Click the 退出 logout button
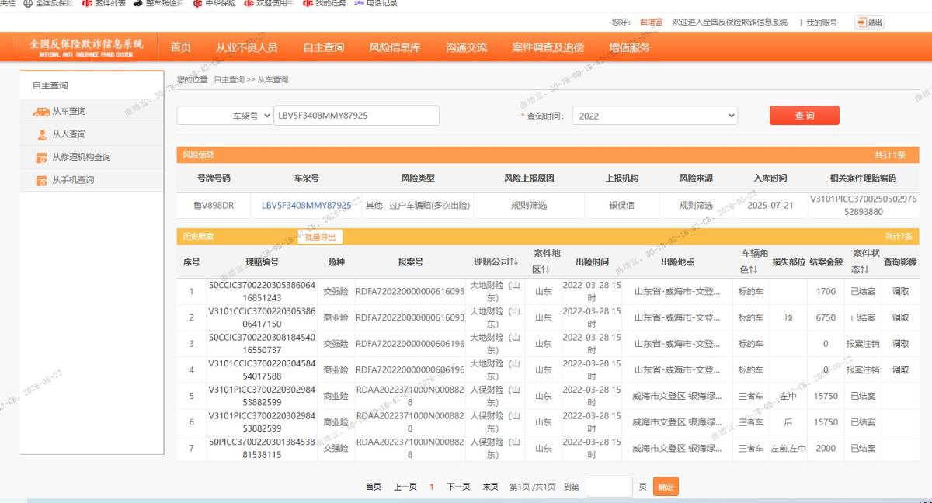The height and width of the screenshot is (503, 932). tap(870, 23)
